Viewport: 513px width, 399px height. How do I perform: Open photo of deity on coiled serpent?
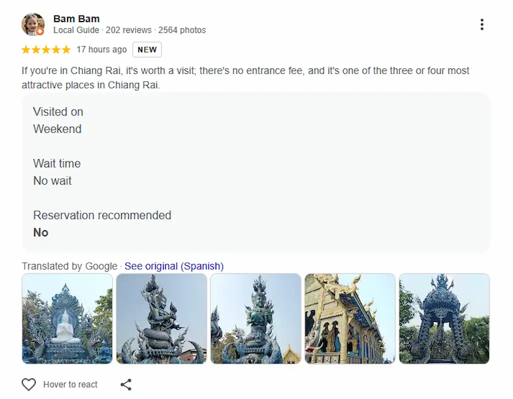[162, 318]
